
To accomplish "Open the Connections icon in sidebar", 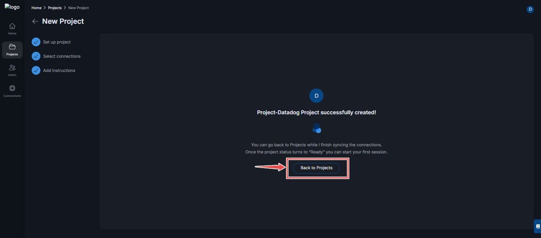I will point(12,88).
